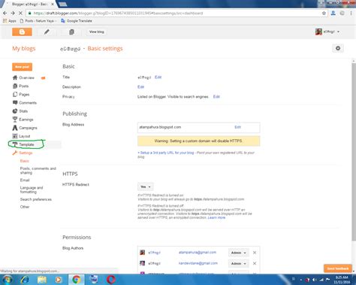
Task: Open the Apps bookmarks shortcut
Action: [x=9, y=21]
